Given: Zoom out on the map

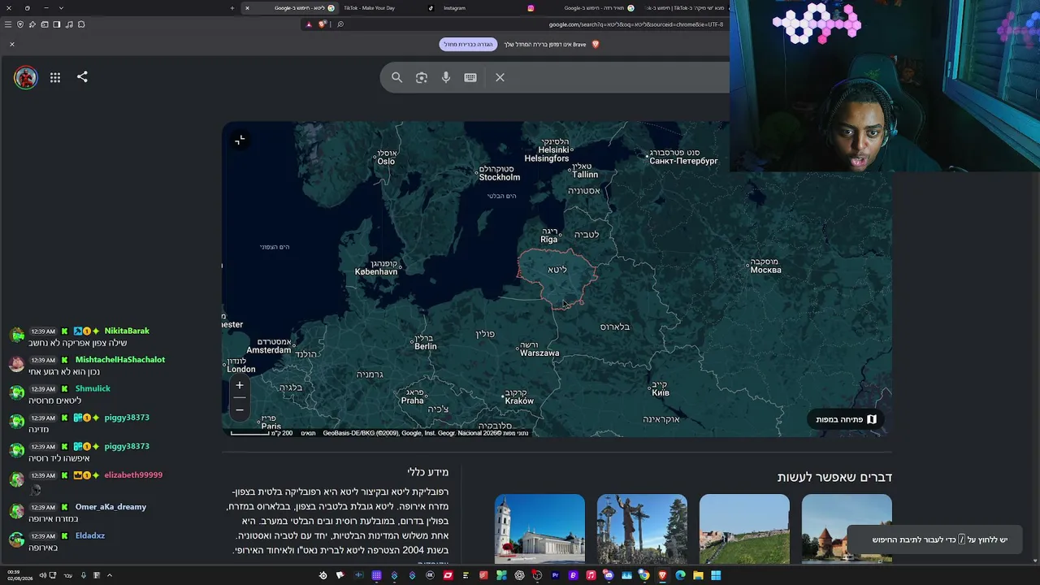Looking at the screenshot, I should tap(240, 409).
